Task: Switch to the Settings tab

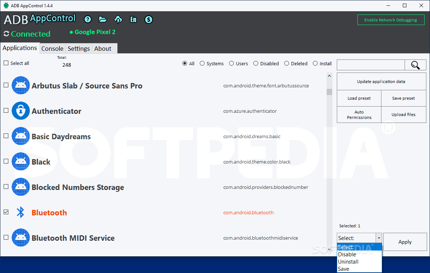Action: (x=79, y=49)
